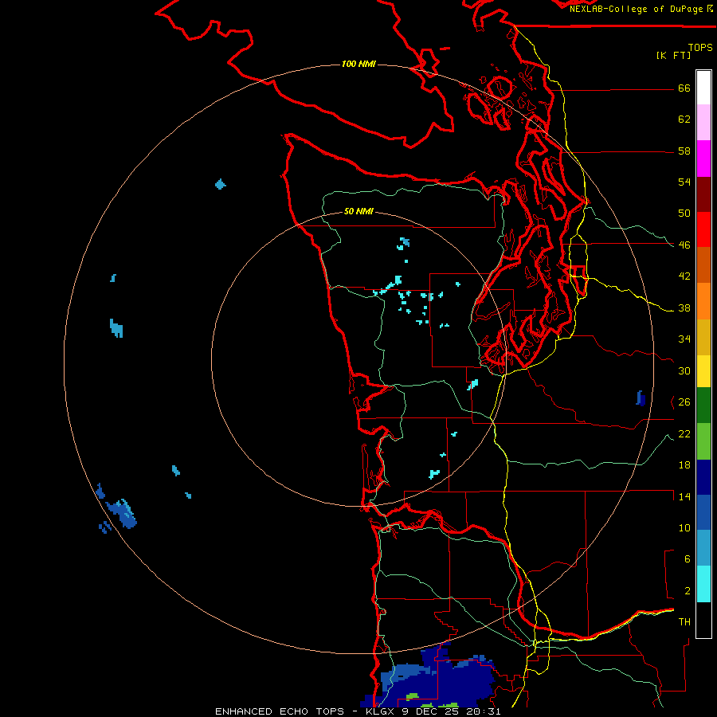Click the gold 38 legend swatch
717x717 pixels.
(703, 337)
